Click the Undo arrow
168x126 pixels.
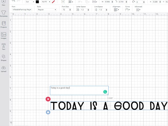[13, 1]
